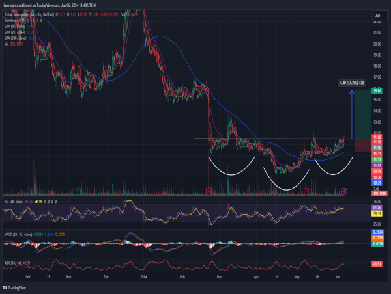
Task: Open the TradingView logo link
Action: coord(14,288)
